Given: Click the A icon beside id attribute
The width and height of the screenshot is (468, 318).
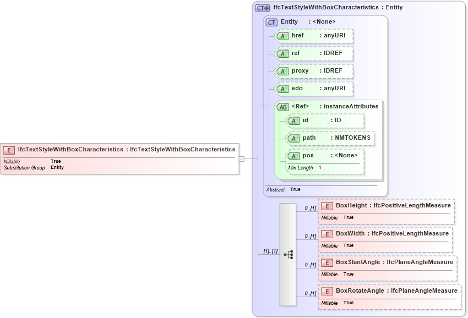Looking at the screenshot, I should coord(293,120).
